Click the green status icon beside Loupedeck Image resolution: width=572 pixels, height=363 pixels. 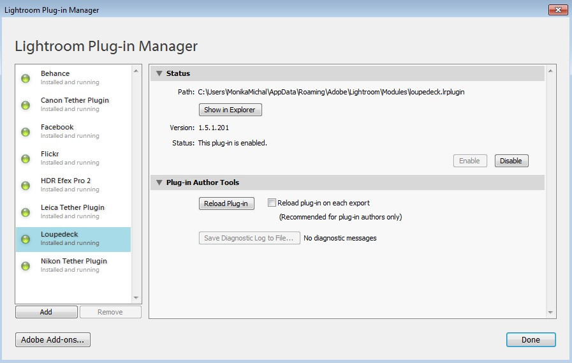(x=26, y=239)
